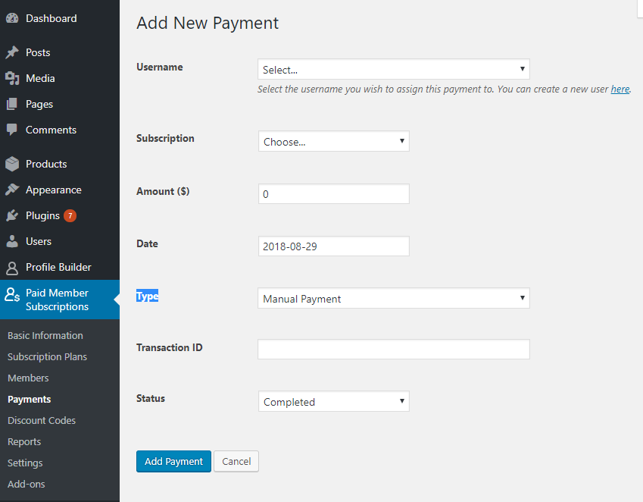Open the Settings submenu
The height and width of the screenshot is (502, 643).
pyautogui.click(x=25, y=463)
